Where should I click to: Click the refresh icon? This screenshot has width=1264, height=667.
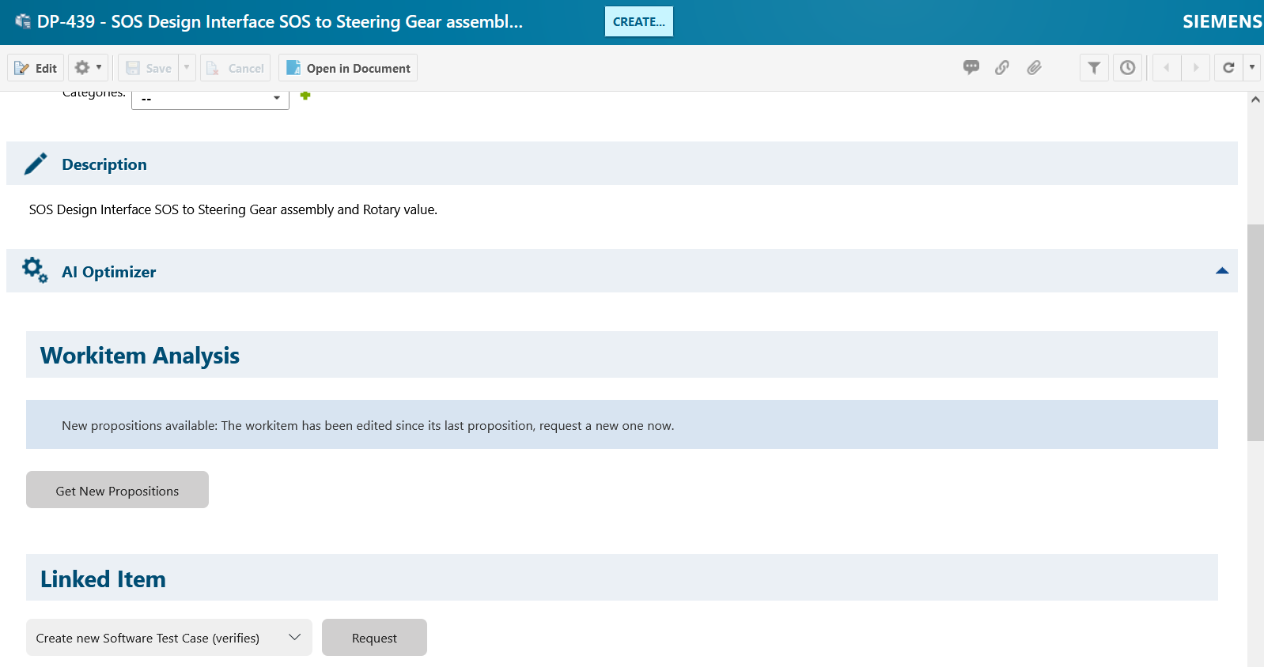1228,68
